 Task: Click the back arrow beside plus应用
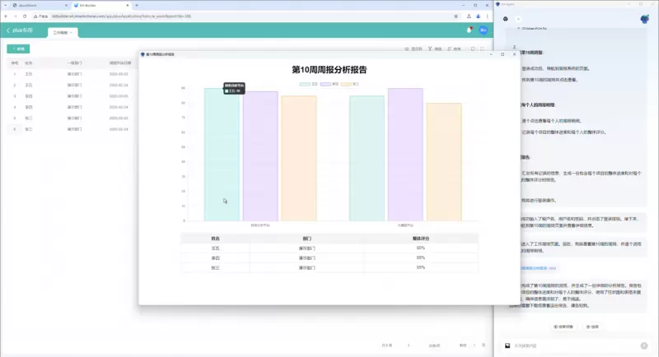[x=8, y=30]
